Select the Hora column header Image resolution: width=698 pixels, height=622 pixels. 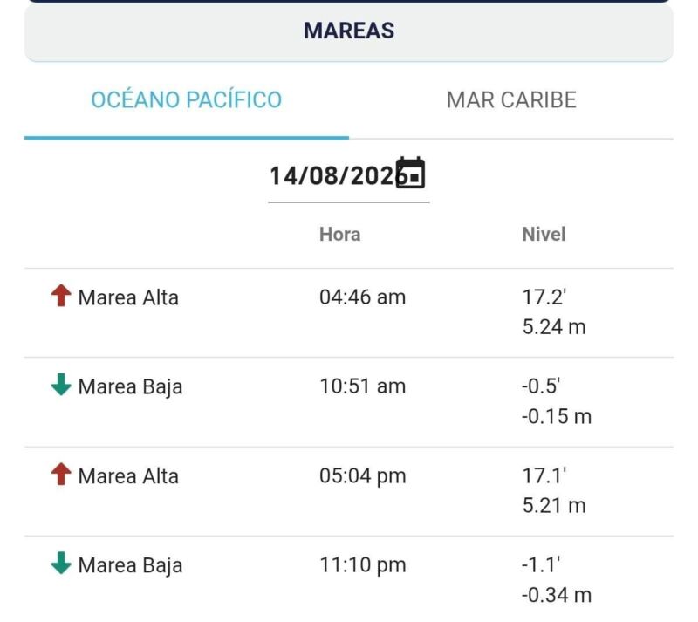339,234
